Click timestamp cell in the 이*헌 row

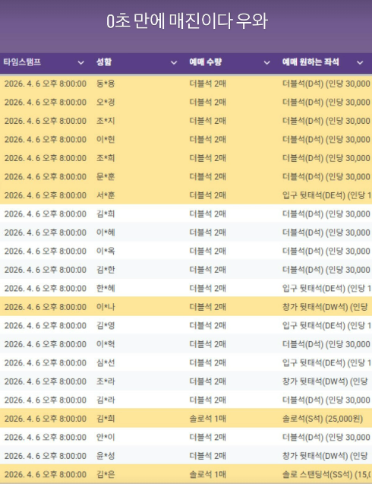pos(46,140)
